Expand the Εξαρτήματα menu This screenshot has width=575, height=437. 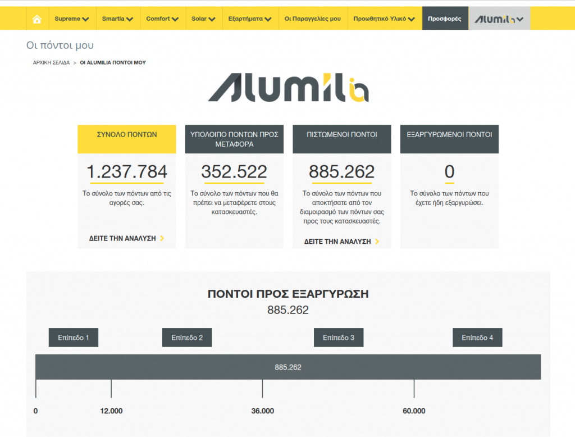pyautogui.click(x=250, y=19)
